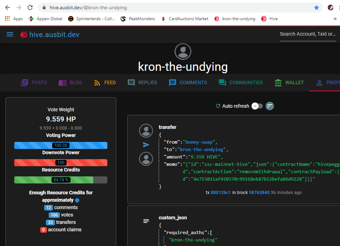Open the WALLET tab

[289, 83]
